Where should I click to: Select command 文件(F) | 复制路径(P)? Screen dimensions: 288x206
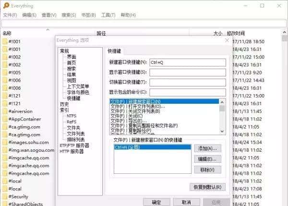[164, 131]
